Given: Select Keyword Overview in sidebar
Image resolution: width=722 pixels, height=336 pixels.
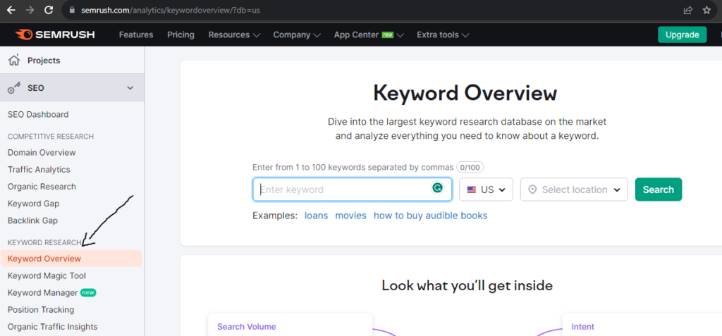Looking at the screenshot, I should pyautogui.click(x=71, y=259).
